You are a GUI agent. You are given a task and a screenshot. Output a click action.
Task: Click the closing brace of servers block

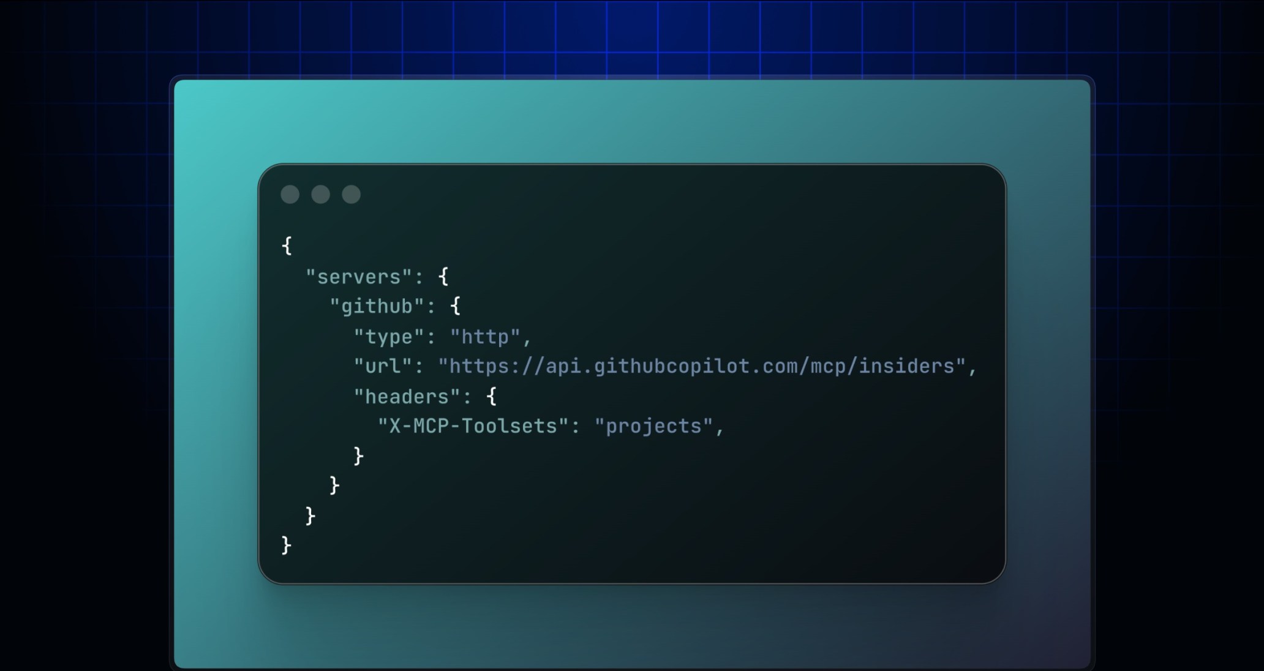click(310, 515)
